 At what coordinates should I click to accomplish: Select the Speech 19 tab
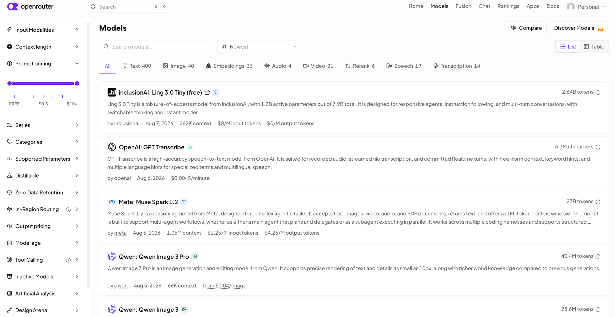(404, 66)
